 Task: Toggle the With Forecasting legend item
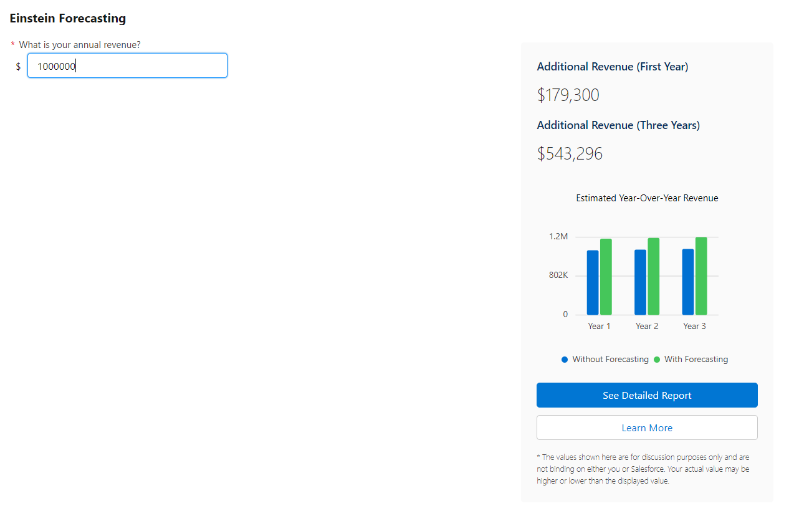coord(691,360)
